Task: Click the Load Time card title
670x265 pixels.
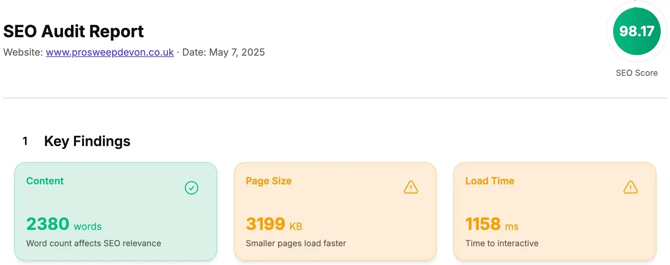Action: click(x=490, y=181)
